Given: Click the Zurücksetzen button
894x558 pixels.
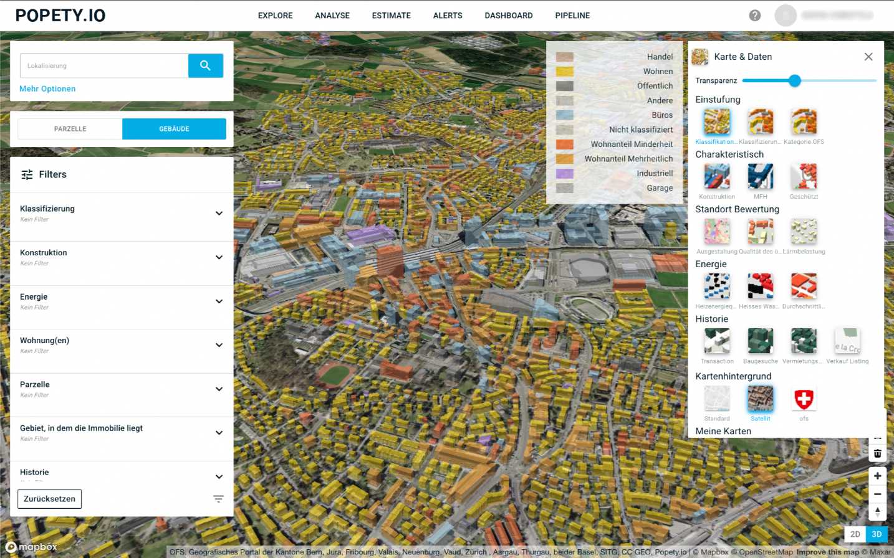Looking at the screenshot, I should (x=49, y=499).
